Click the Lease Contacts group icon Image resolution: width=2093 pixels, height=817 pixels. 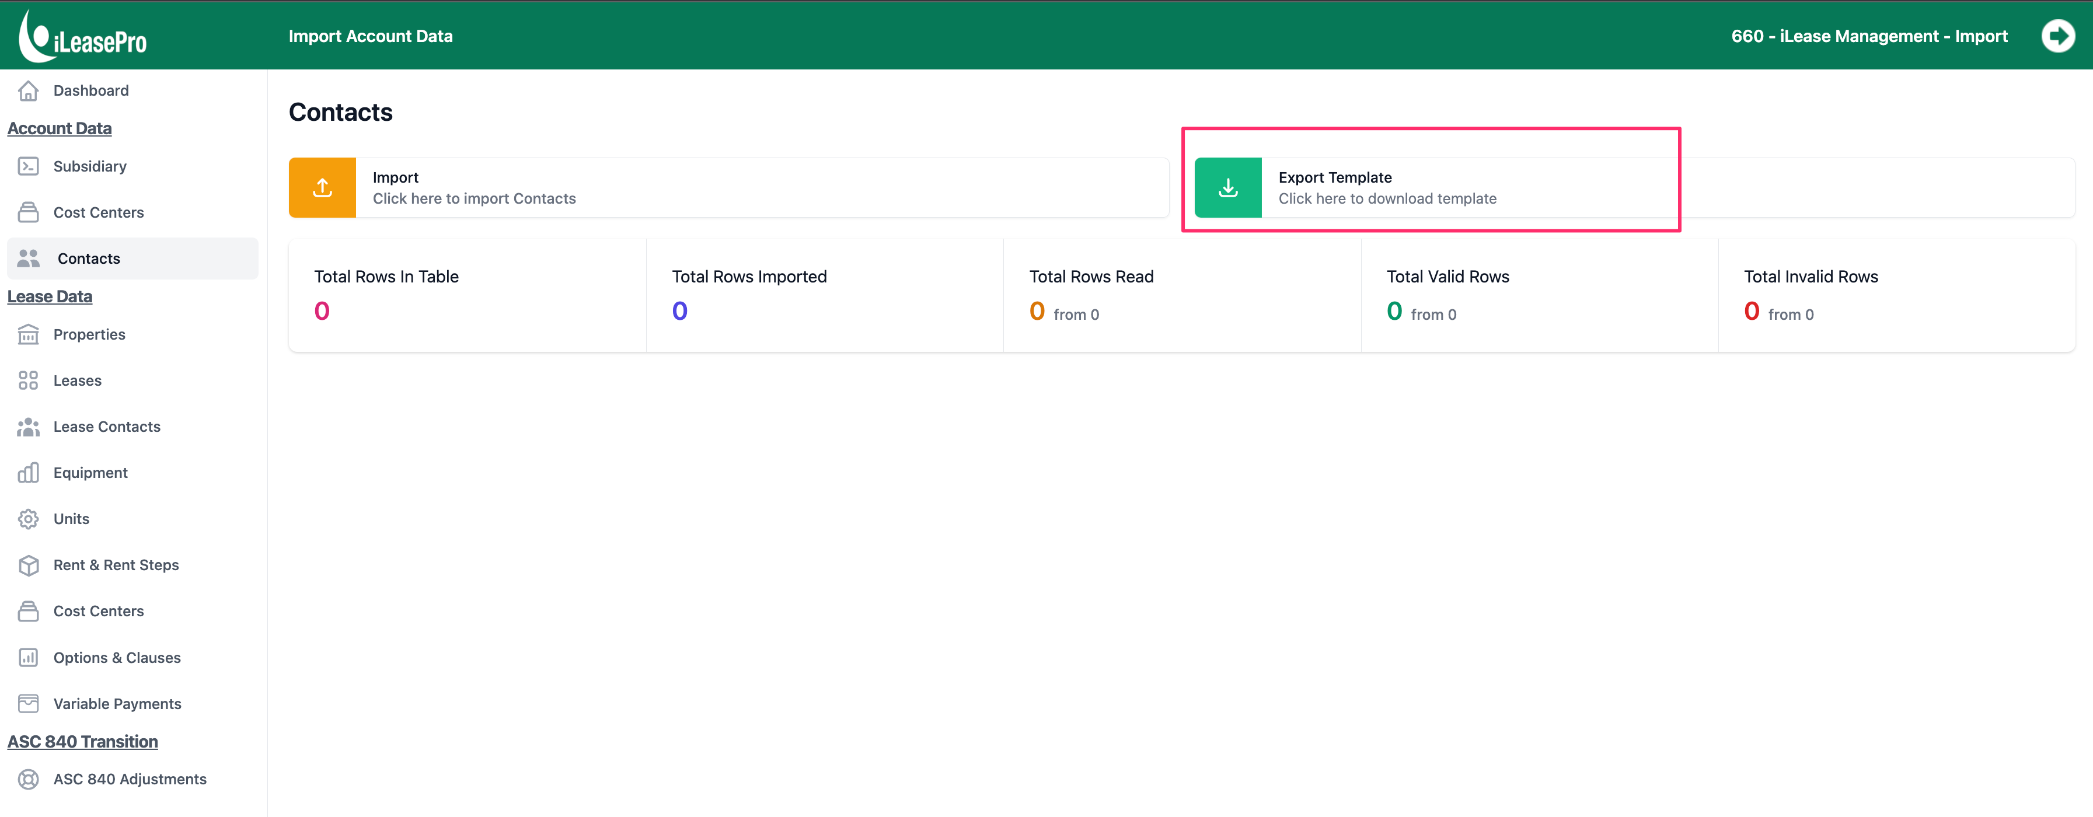click(29, 427)
